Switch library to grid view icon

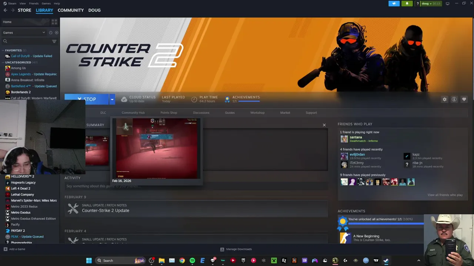[x=54, y=22]
